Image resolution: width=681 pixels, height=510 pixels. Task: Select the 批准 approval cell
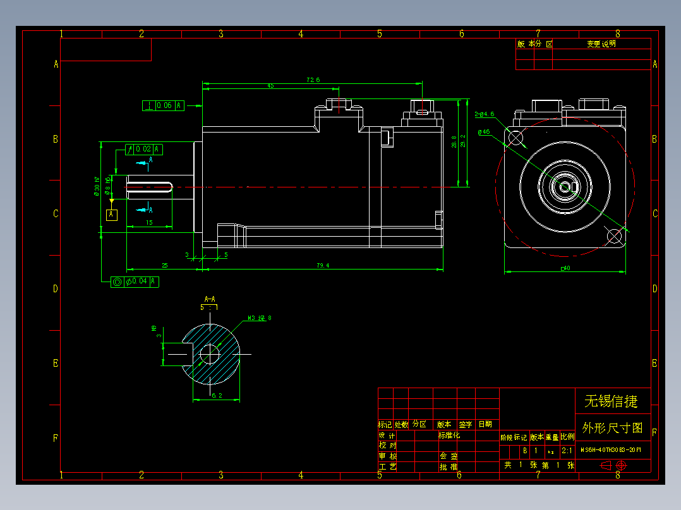click(448, 466)
